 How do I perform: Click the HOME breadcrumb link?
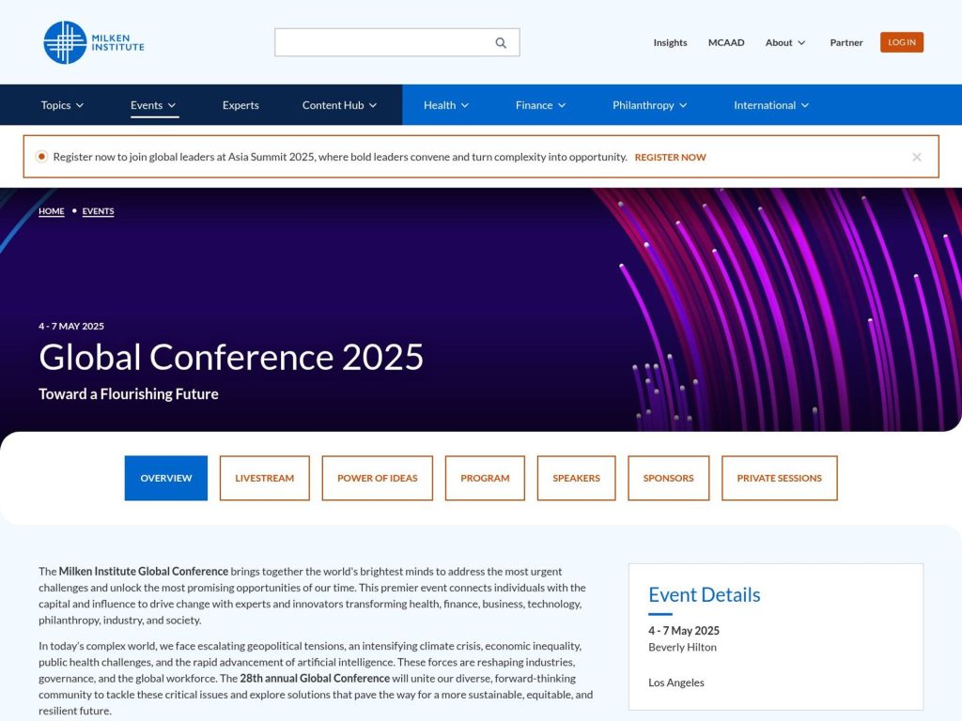click(51, 210)
